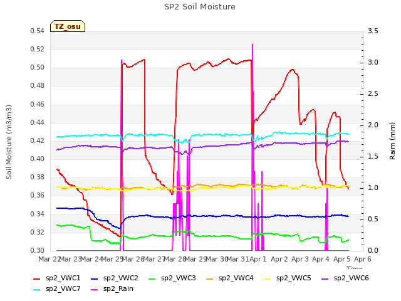The width and height of the screenshot is (401, 301).
Task: Click the Soil Moisture (m3/m3) axis label
Action: (9, 142)
